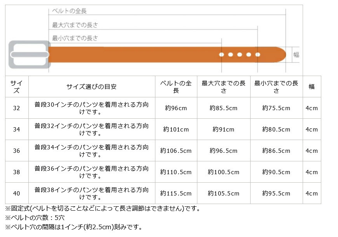
Task: Click the 最大穴までの長さ label in the diagram
Action: click(x=75, y=25)
